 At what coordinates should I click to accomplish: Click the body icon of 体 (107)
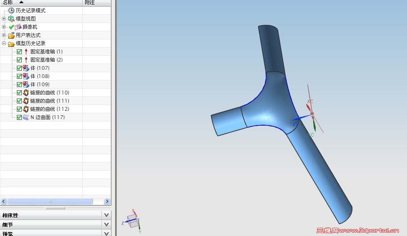click(x=26, y=68)
